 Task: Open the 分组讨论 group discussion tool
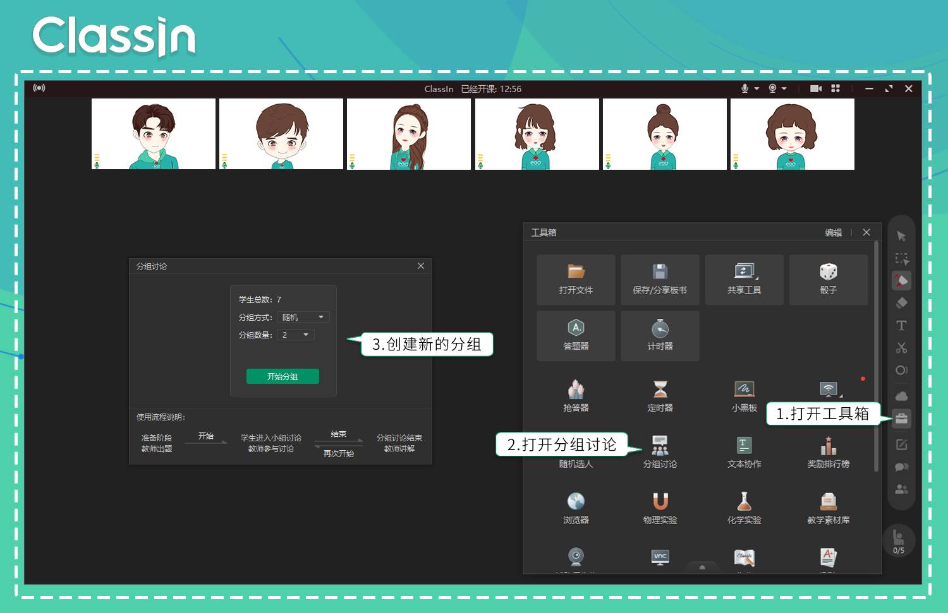(x=660, y=452)
